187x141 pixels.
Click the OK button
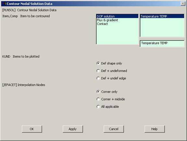(32, 129)
